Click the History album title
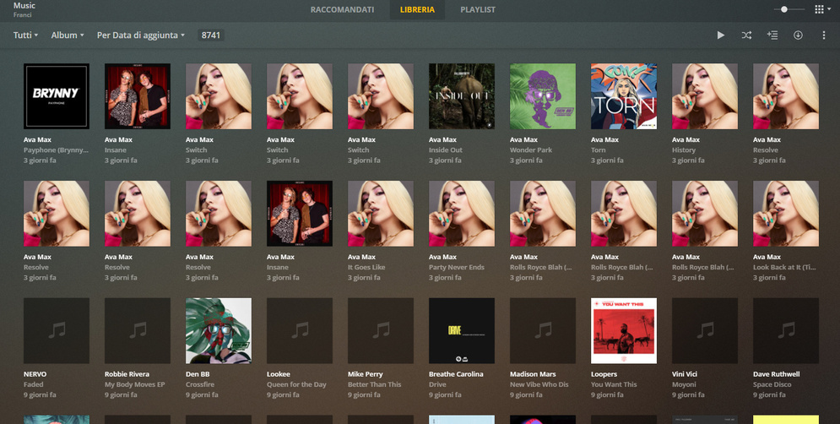Viewport: 840px width, 424px height. [x=684, y=150]
